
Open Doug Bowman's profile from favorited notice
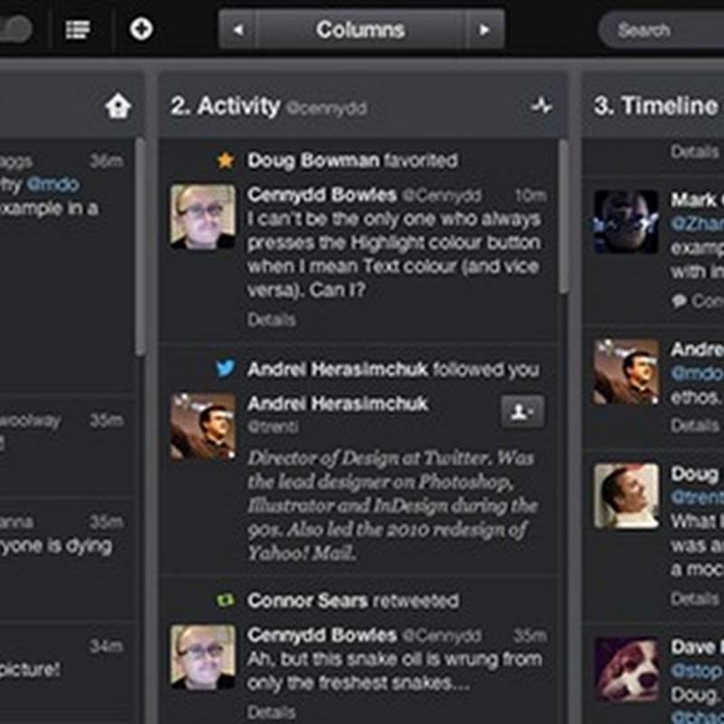click(x=313, y=160)
